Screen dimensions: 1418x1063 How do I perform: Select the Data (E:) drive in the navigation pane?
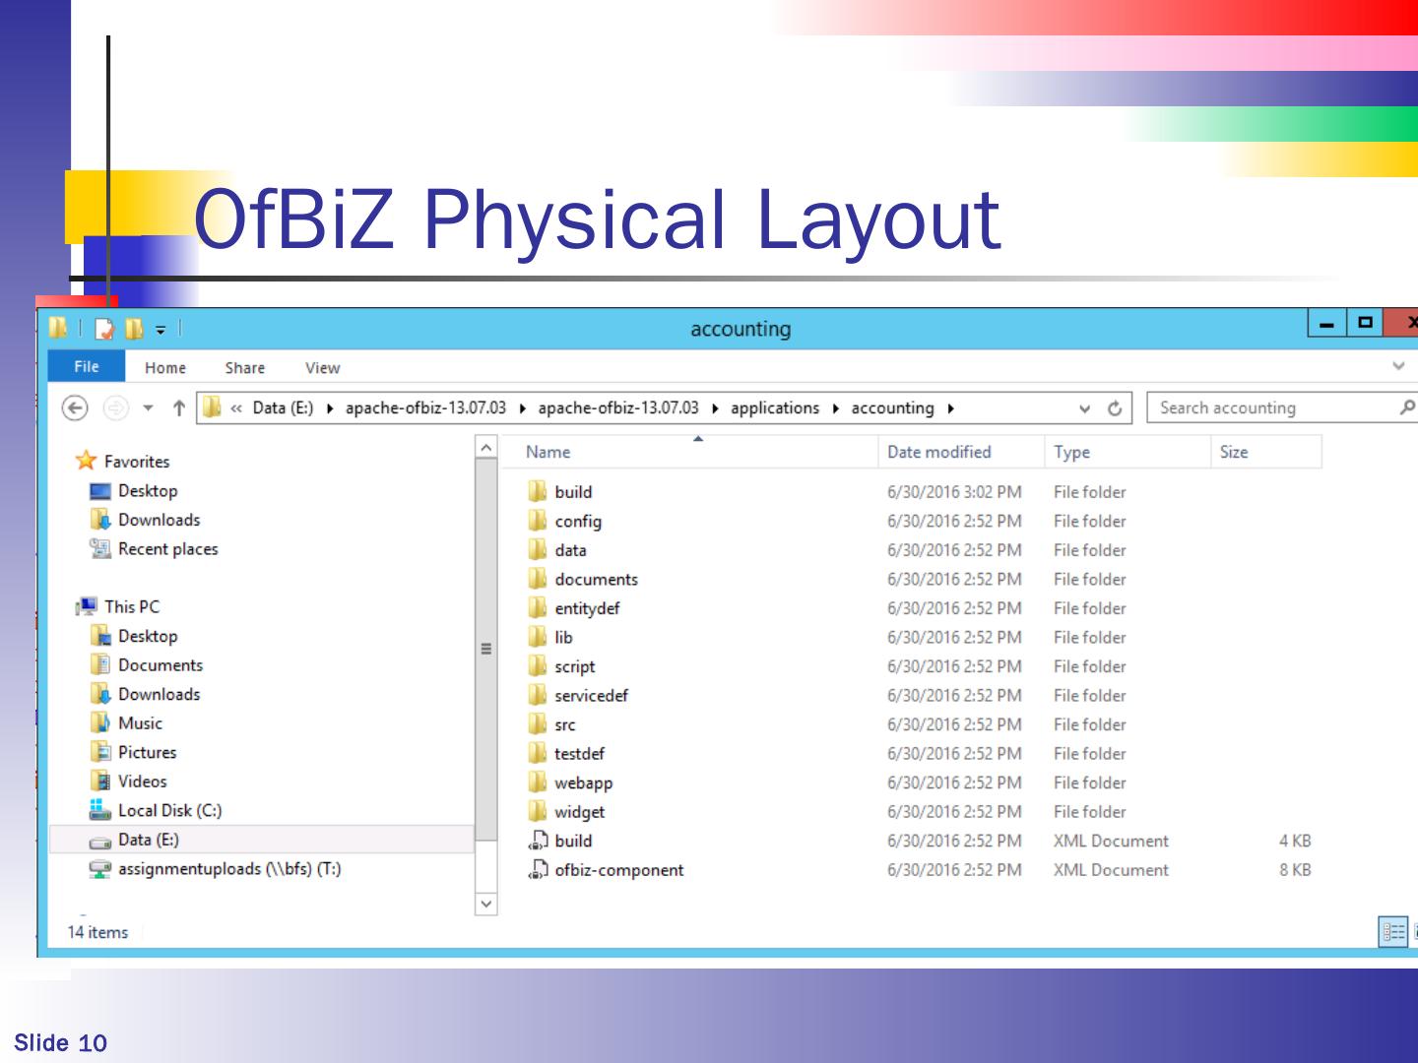261,840
